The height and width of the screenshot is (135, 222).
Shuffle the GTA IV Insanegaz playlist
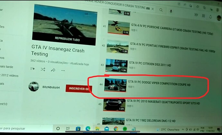(x=43, y=69)
